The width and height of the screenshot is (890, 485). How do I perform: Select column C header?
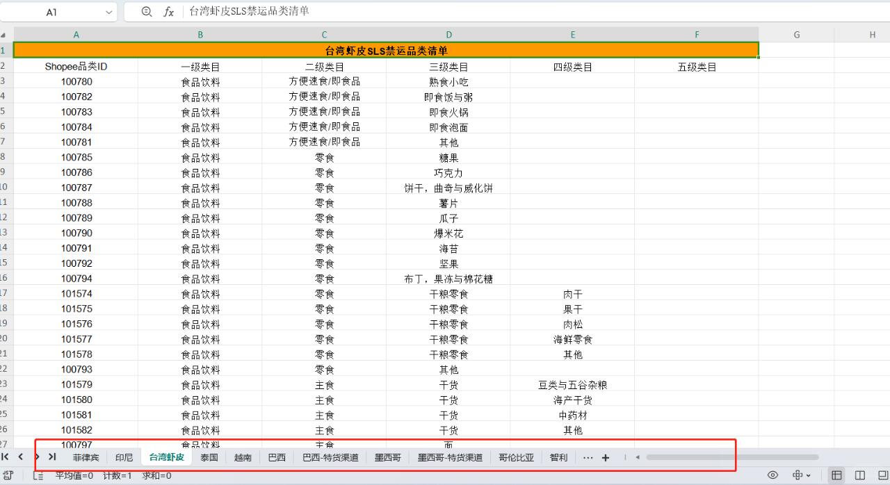click(x=324, y=35)
